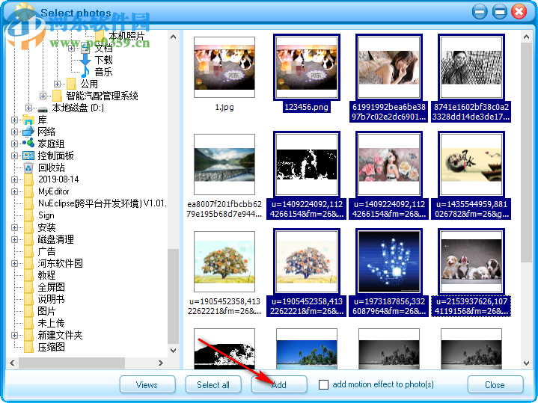
Task: Expand the 新建文件夹 folder node
Action: [14, 335]
